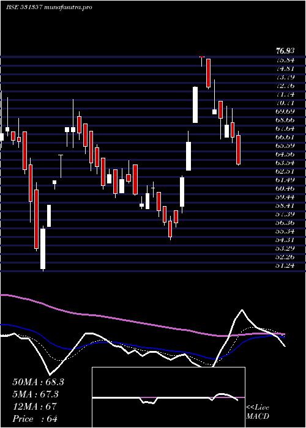Click the last red candlestick near 64.56
The width and height of the screenshot is (306, 428).
point(239,150)
